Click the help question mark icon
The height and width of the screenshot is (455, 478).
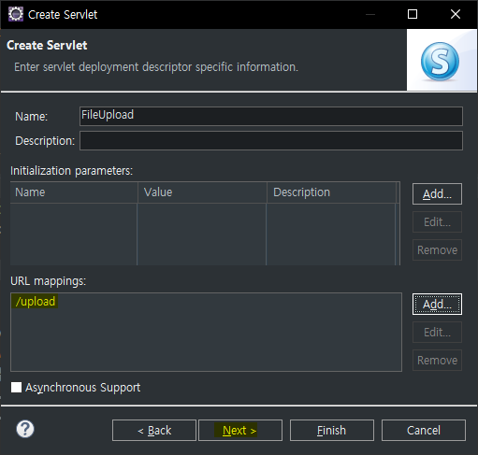pos(25,429)
